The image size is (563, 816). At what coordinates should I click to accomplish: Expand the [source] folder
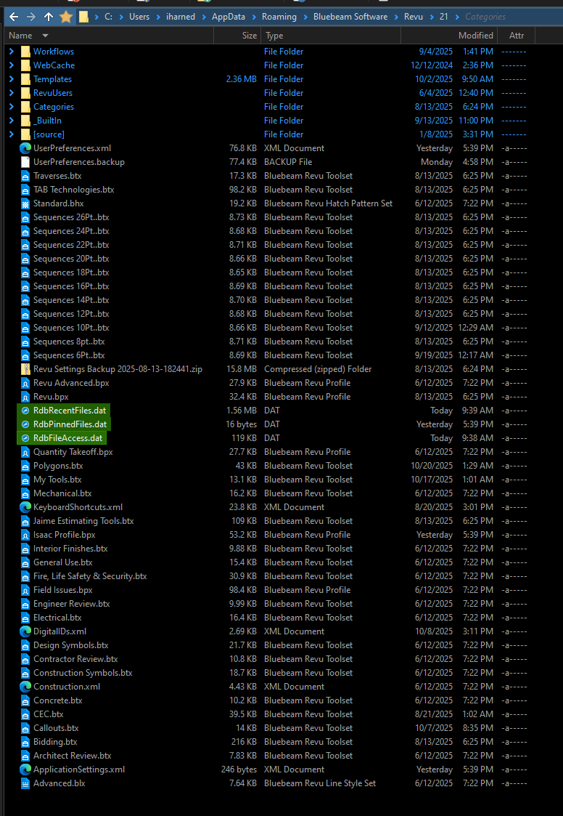click(x=12, y=134)
